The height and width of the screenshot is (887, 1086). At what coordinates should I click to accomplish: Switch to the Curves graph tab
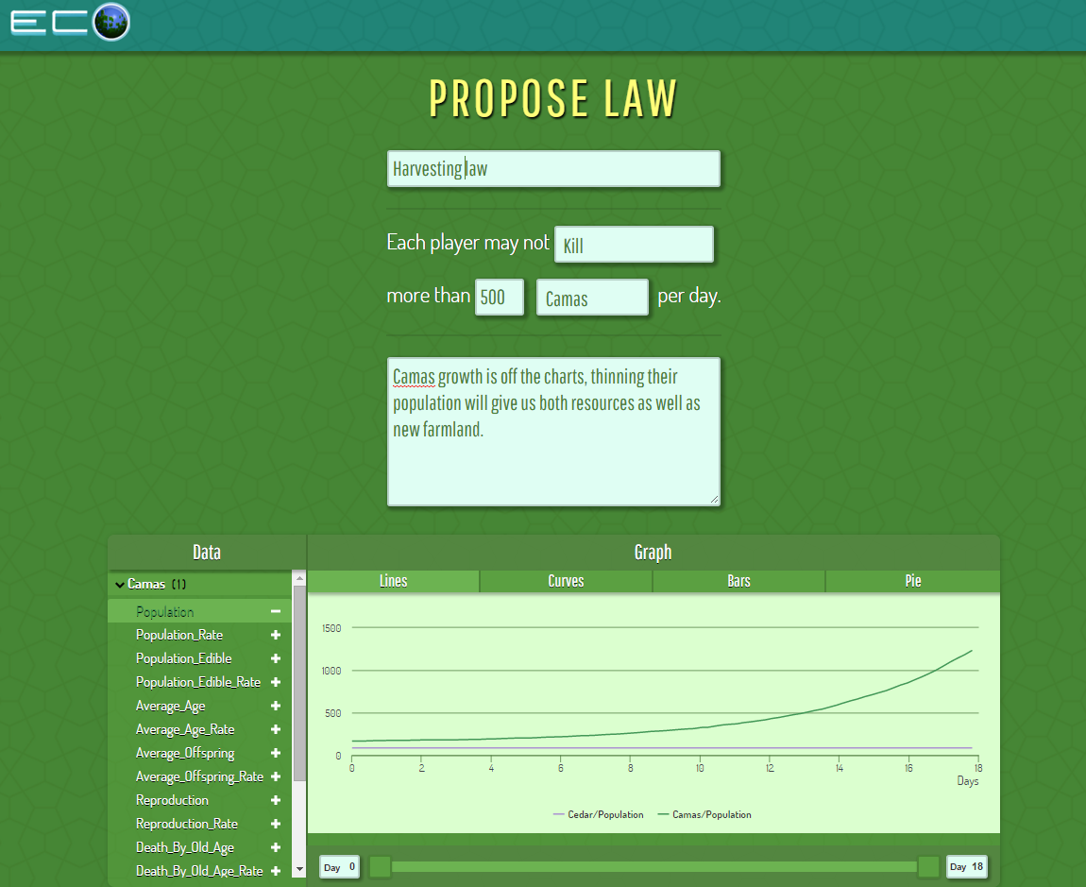(566, 581)
